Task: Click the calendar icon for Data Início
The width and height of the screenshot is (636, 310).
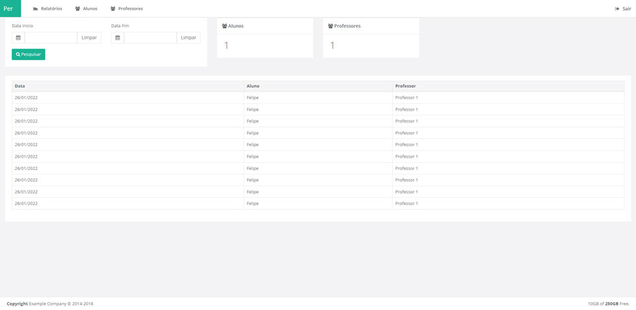Action: coord(18,38)
